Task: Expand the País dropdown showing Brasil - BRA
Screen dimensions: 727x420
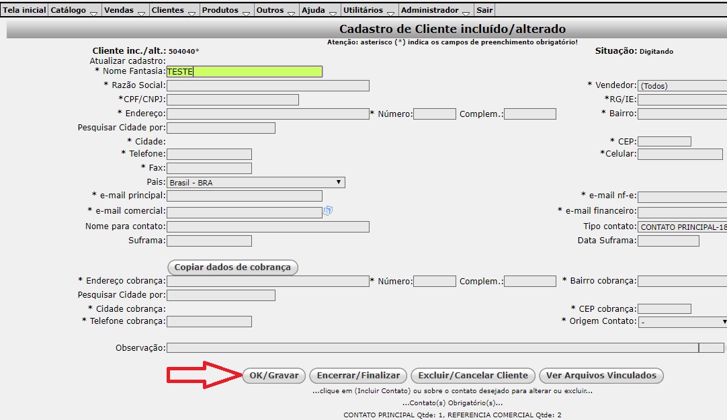Action: coord(255,182)
